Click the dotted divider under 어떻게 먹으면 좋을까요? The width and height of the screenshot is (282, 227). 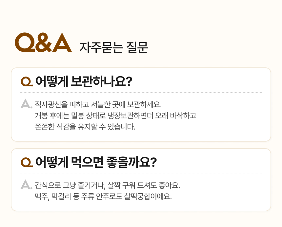pyautogui.click(x=141, y=173)
